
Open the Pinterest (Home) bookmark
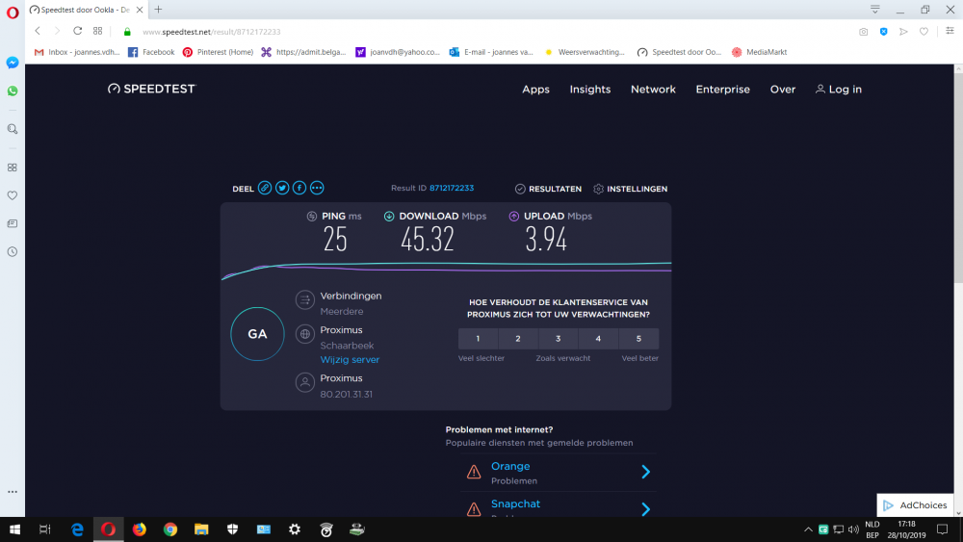(x=218, y=52)
